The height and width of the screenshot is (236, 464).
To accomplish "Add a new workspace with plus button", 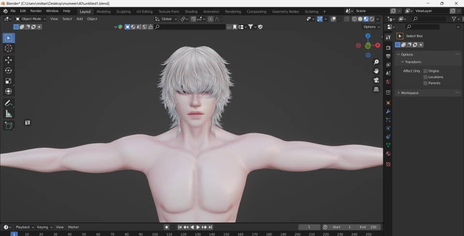I will click(x=324, y=12).
